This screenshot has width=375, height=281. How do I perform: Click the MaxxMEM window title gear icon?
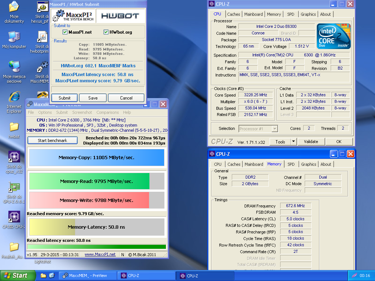[30, 104]
